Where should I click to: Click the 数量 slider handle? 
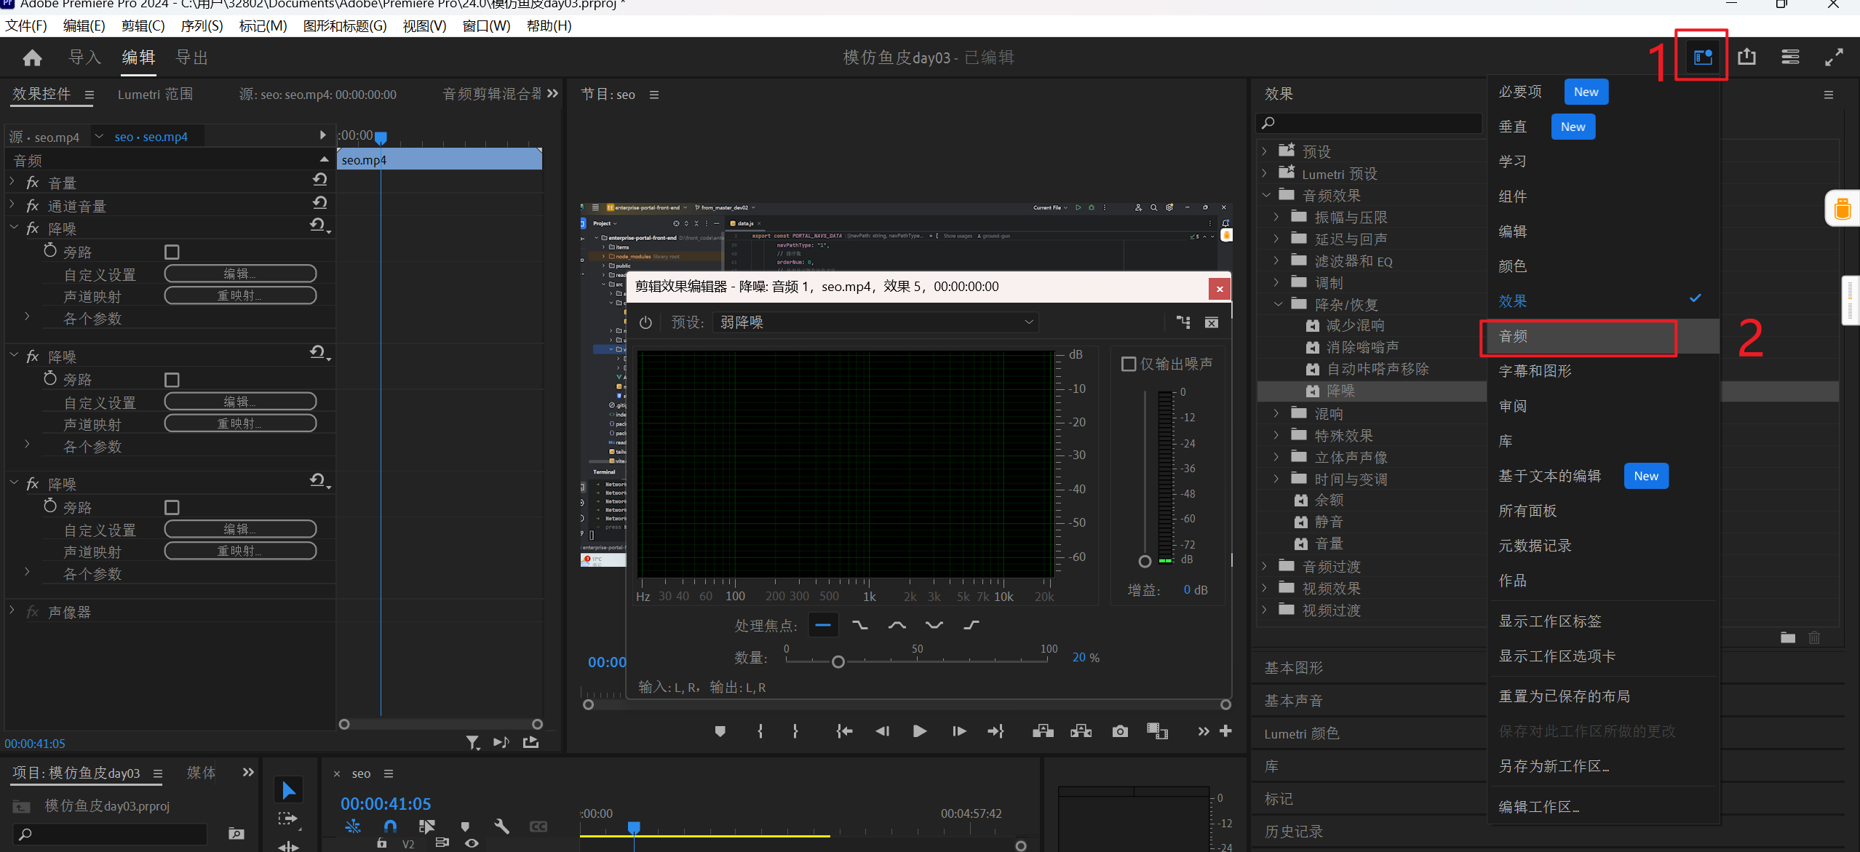[838, 661]
